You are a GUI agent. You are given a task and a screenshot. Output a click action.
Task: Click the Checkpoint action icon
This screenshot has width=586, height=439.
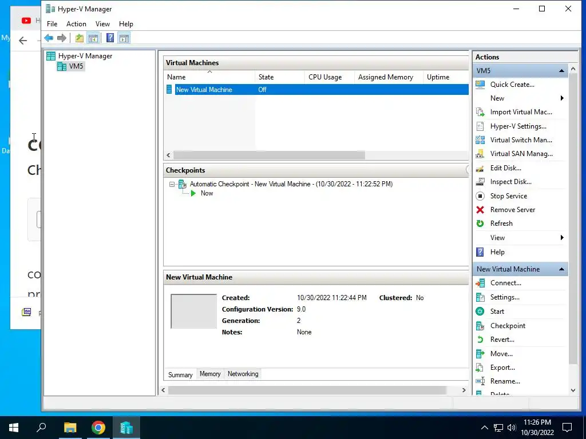coord(480,326)
